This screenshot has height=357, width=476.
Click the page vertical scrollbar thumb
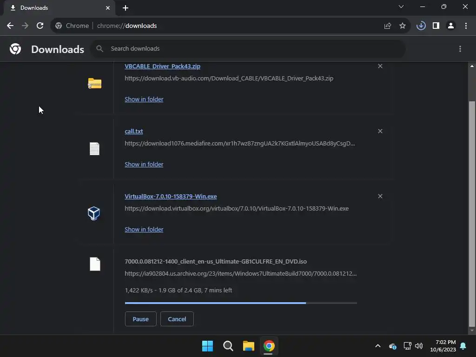pyautogui.click(x=471, y=214)
